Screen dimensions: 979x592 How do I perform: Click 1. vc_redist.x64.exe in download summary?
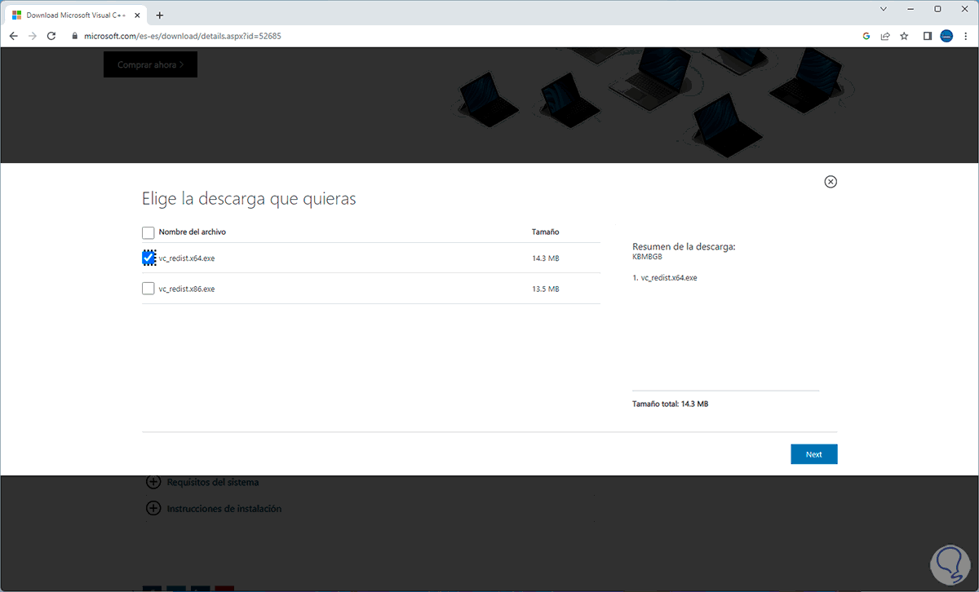coord(665,277)
